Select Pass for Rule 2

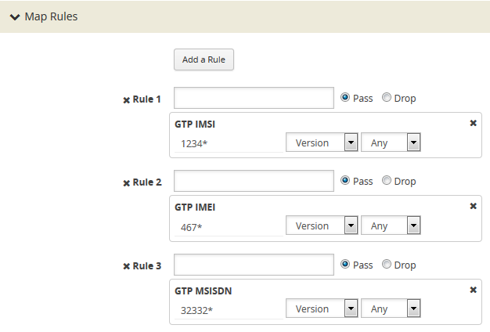click(x=345, y=181)
